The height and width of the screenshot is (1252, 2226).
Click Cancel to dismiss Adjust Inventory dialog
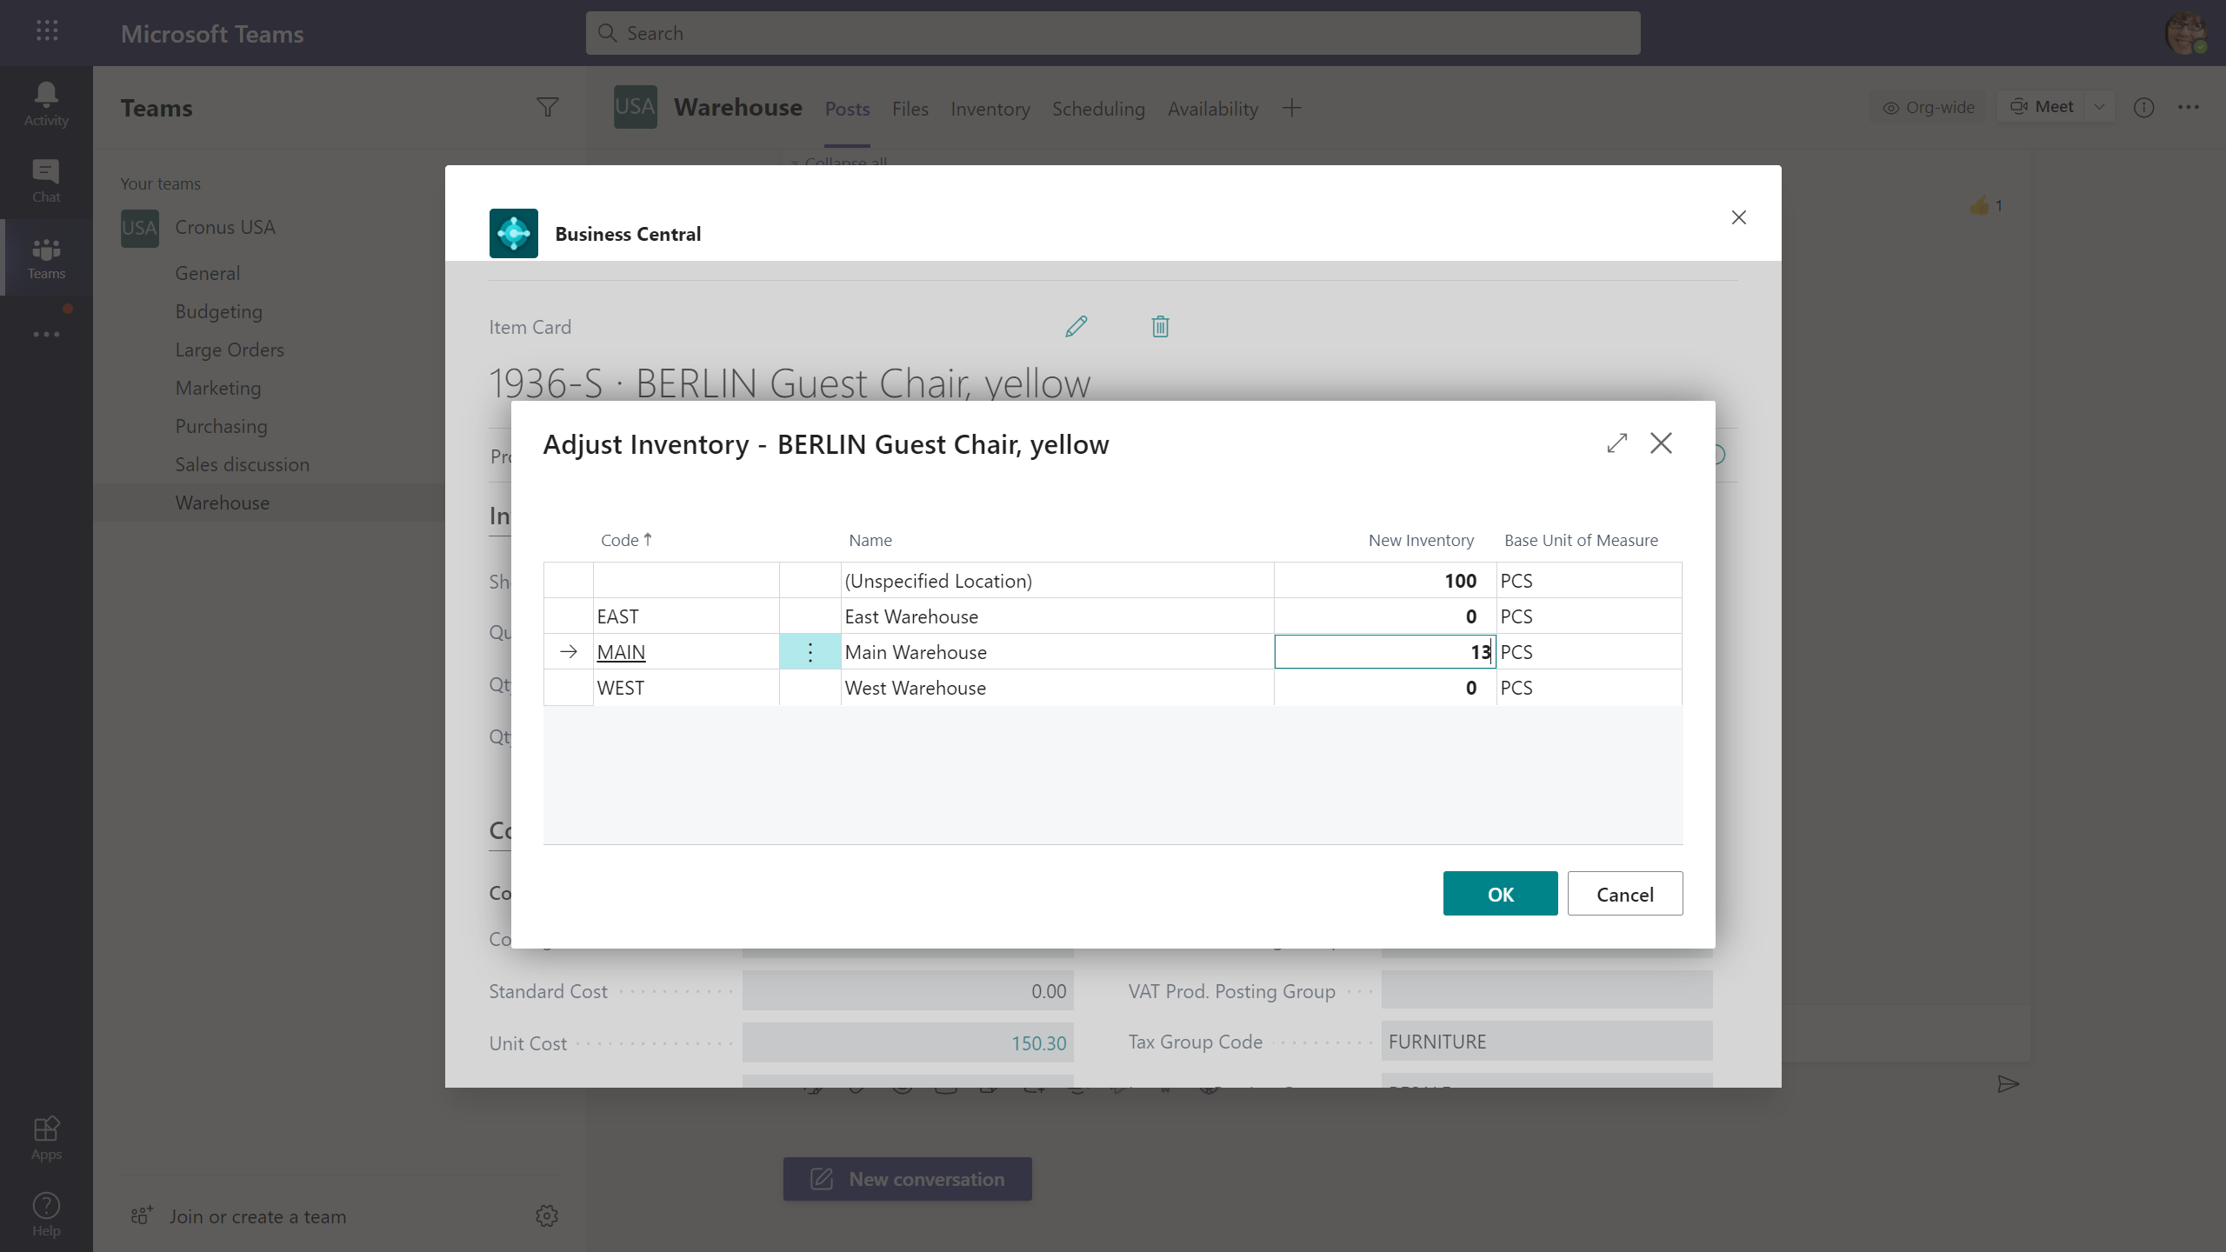pos(1625,895)
